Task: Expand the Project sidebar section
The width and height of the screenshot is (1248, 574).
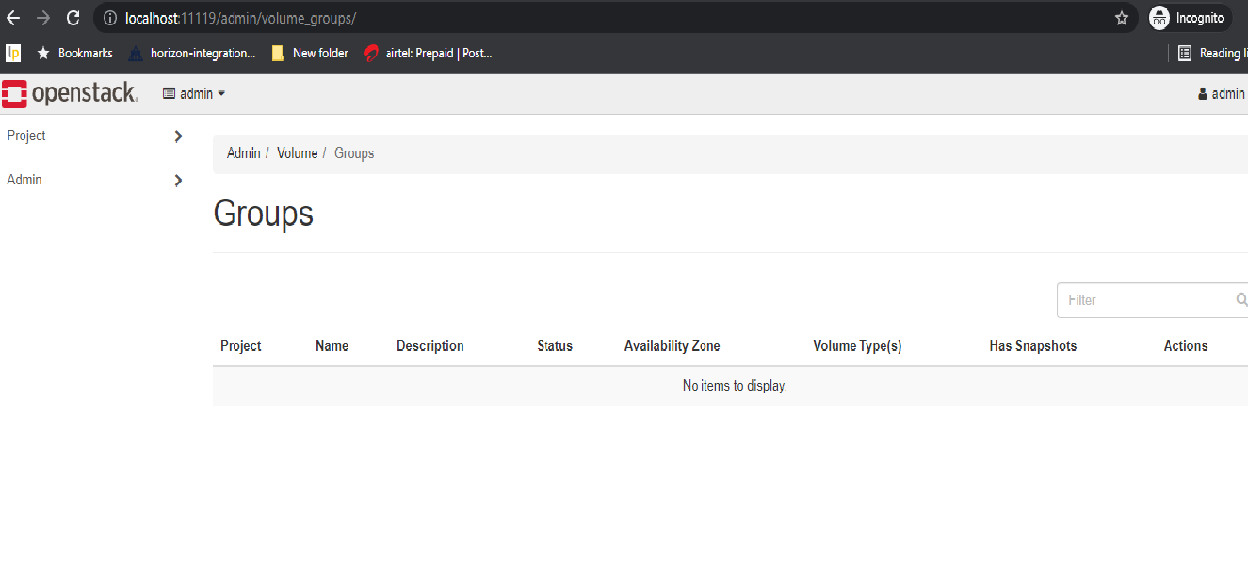Action: (179, 136)
